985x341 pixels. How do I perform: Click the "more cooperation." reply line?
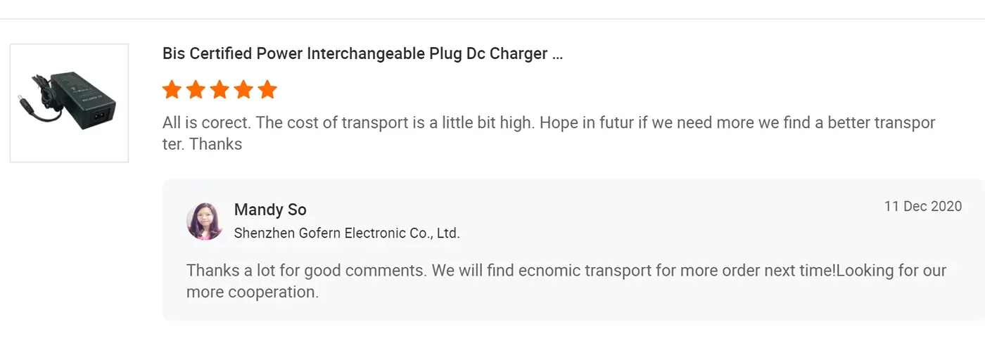[252, 292]
